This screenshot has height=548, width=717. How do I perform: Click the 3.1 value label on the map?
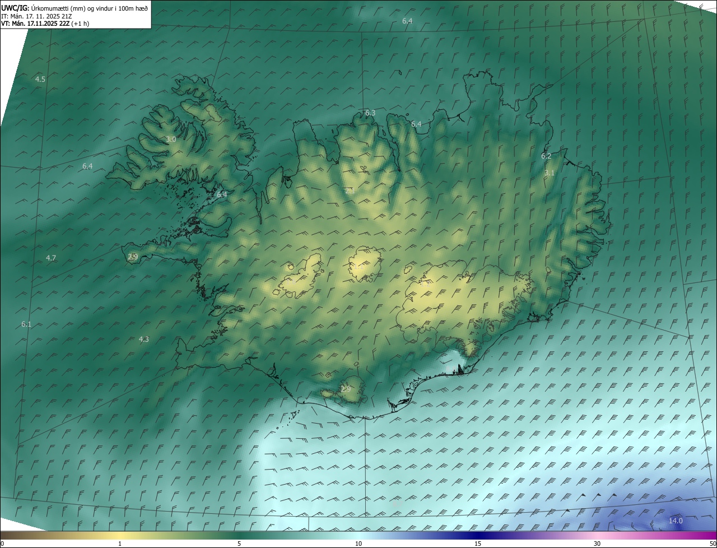550,173
